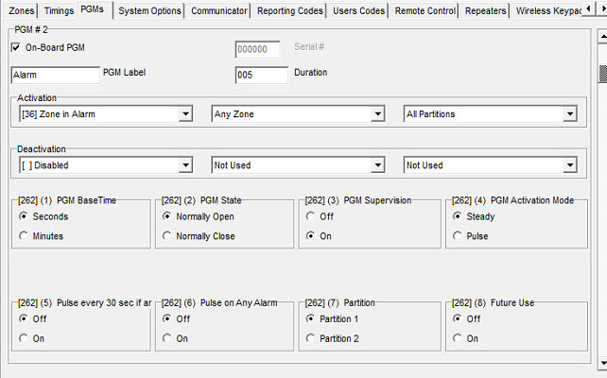Click the Duration input field

(x=261, y=75)
